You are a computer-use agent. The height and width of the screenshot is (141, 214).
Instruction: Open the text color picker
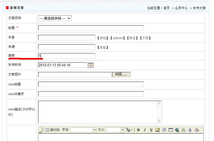129,130
